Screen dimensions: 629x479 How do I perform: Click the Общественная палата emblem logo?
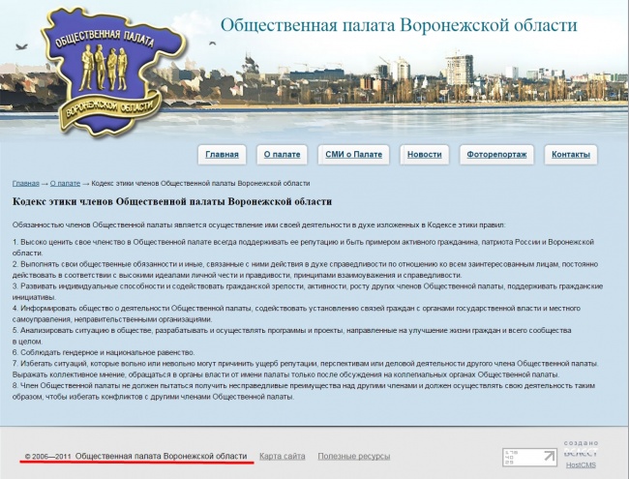click(113, 72)
